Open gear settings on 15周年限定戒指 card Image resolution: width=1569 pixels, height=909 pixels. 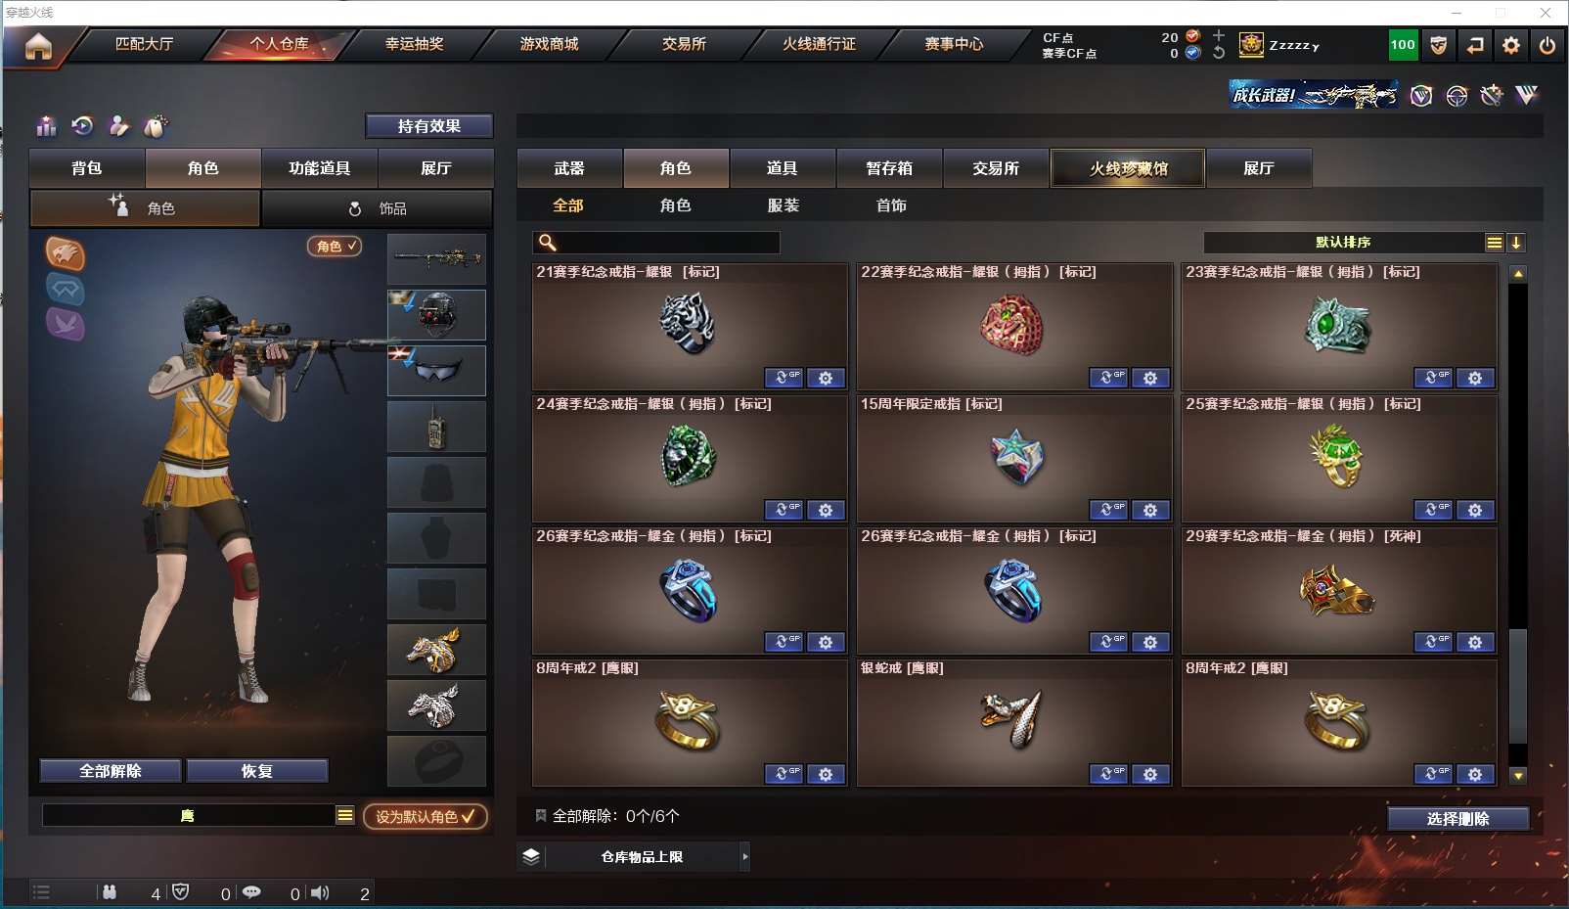[x=1150, y=510]
